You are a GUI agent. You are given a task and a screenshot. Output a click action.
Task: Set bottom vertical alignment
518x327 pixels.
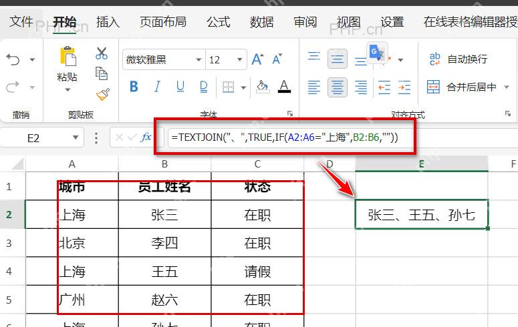(x=360, y=61)
